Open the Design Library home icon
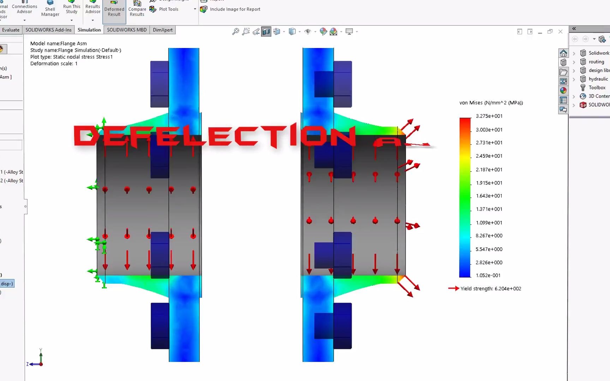The width and height of the screenshot is (610, 381). [563, 53]
